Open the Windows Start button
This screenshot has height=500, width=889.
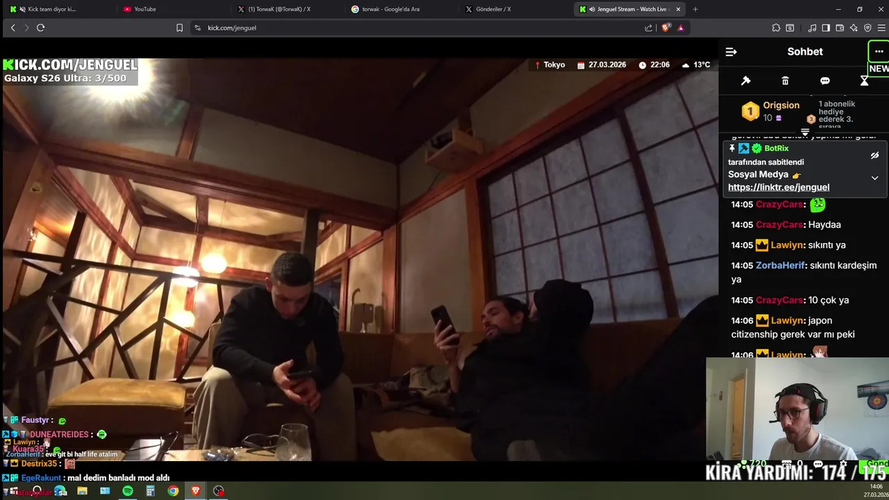13,491
